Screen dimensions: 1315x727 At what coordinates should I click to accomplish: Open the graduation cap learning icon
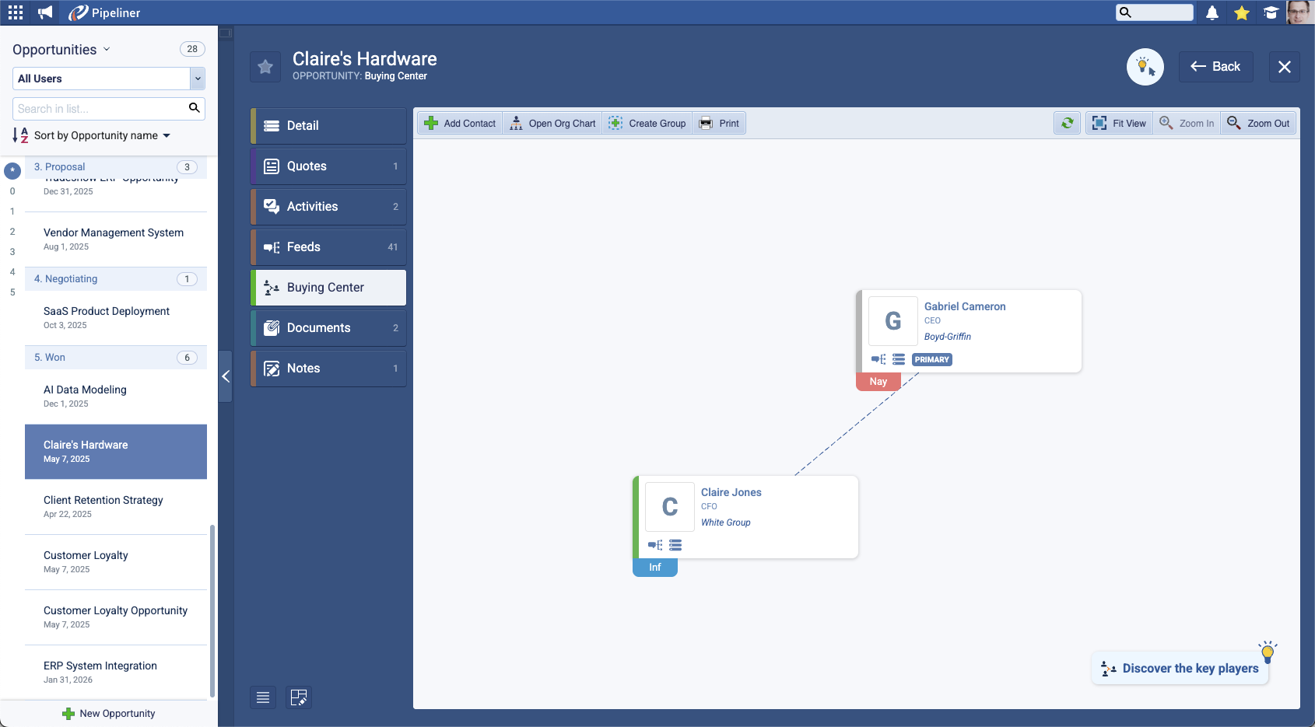tap(1271, 12)
